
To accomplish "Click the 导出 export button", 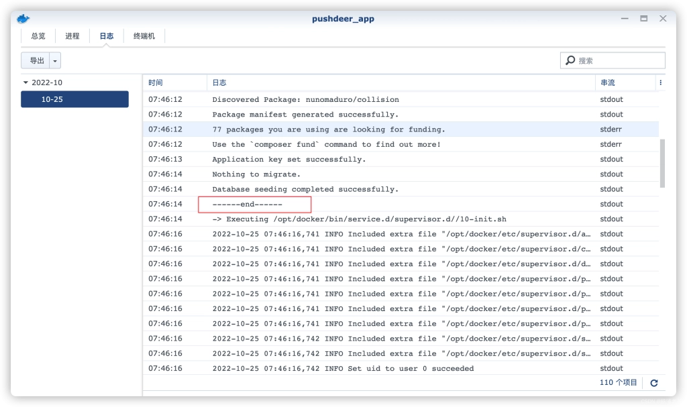I will tap(36, 61).
